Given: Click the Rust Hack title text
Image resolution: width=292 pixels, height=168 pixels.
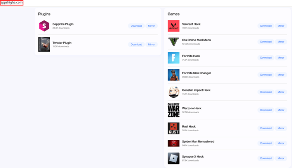Looking at the screenshot, I should click(x=189, y=127).
